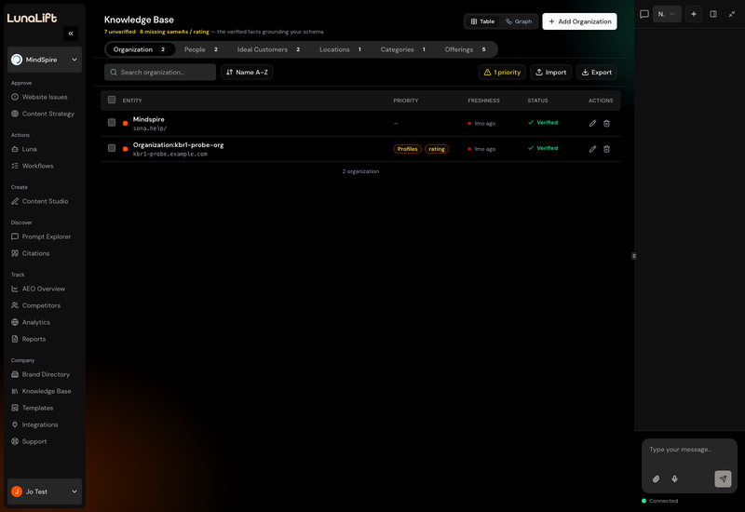The height and width of the screenshot is (512, 745).
Task: Click the kbr1-probe.example.com URL text
Action: 170,154
